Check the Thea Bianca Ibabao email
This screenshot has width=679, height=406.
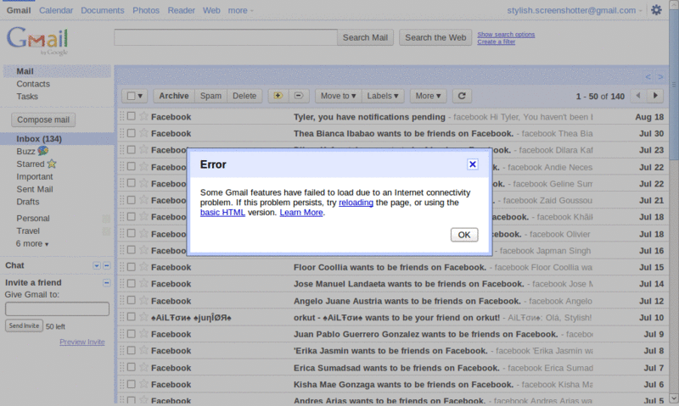point(132,133)
